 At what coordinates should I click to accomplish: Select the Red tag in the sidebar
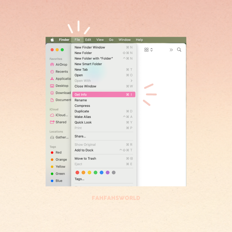pos(58,152)
